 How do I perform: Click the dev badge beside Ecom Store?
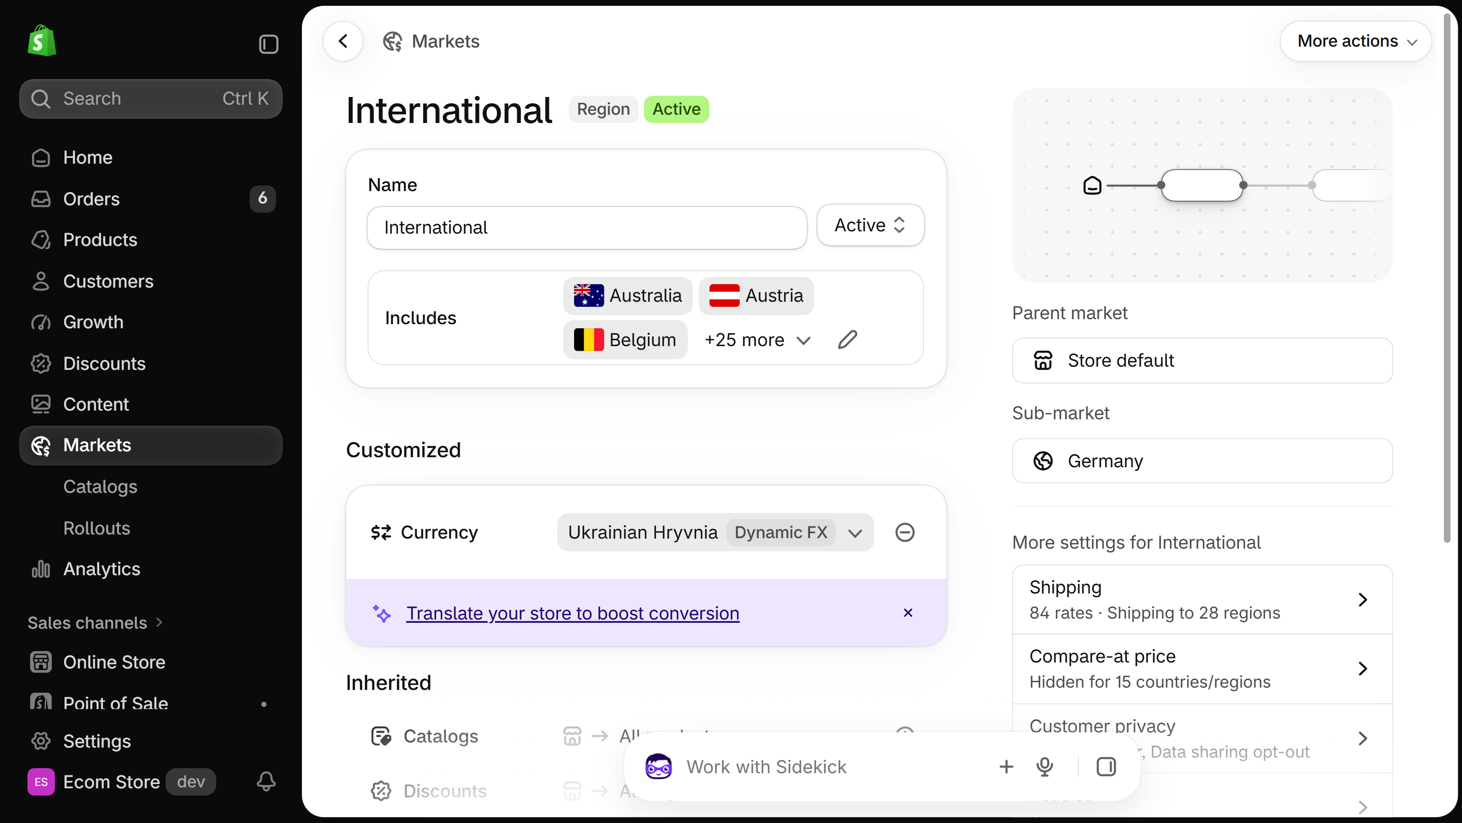(191, 782)
